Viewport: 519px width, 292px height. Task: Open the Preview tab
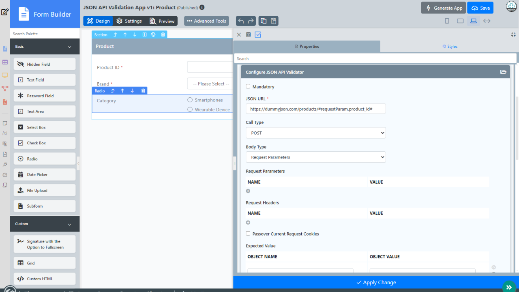tap(162, 21)
